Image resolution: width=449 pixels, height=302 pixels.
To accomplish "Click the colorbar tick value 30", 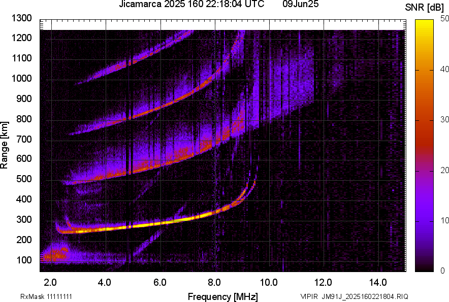I will tap(444, 119).
